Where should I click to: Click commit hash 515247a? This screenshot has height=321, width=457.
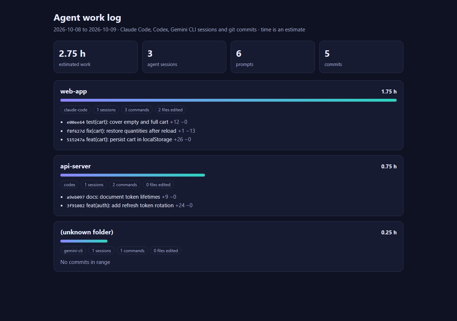76,140
